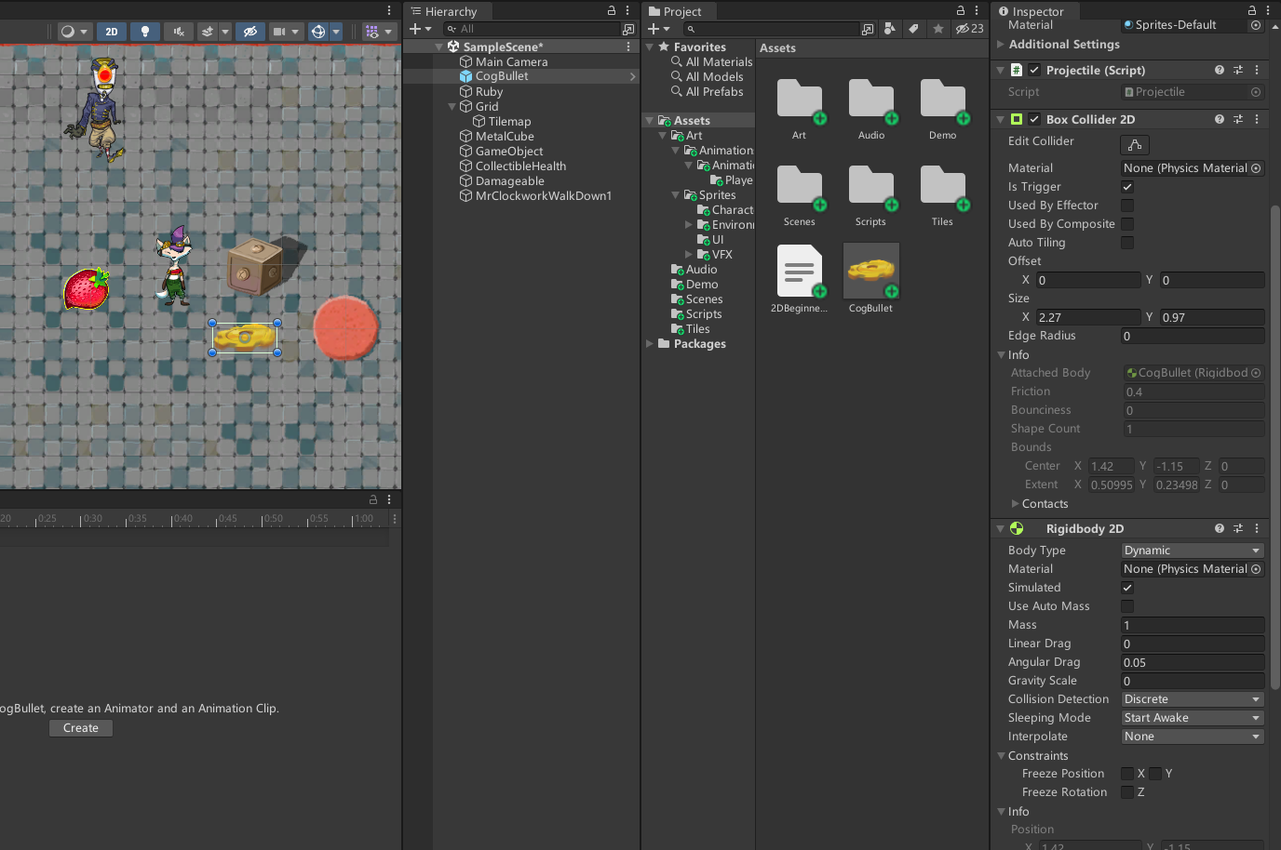Image resolution: width=1281 pixels, height=850 pixels.
Task: Open the Box Collider 2D context menu icon
Action: [1257, 119]
